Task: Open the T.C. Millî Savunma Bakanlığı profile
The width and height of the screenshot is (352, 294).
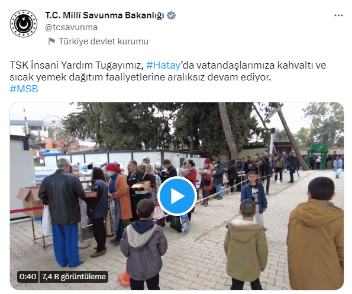Action: point(105,15)
